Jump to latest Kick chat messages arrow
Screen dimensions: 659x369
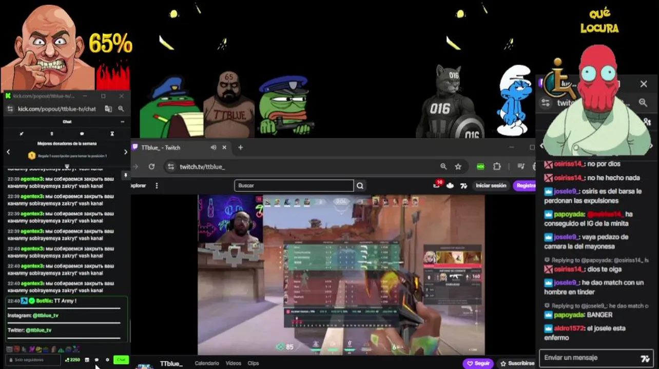pos(125,175)
